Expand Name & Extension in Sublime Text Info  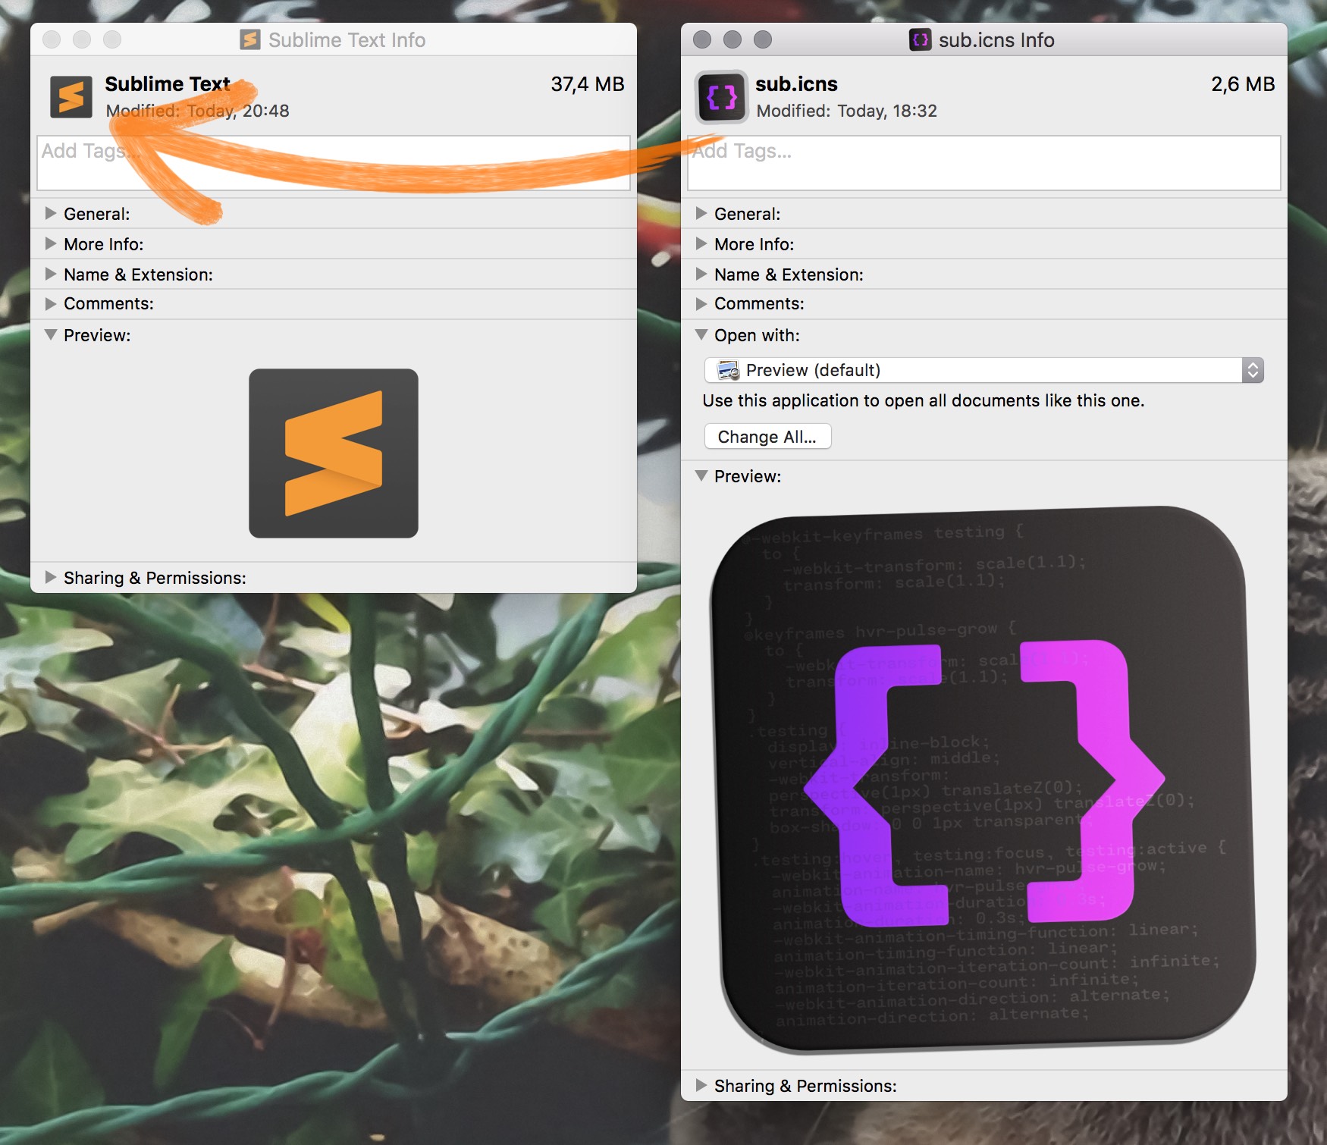pyautogui.click(x=51, y=274)
